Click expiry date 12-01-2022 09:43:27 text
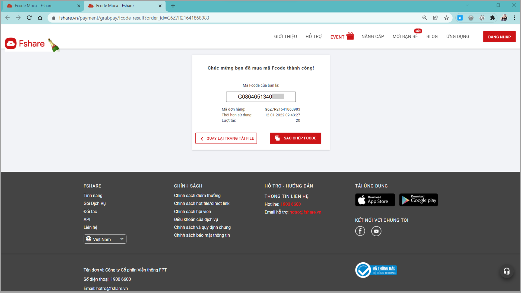This screenshot has height=293, width=521. [x=282, y=115]
